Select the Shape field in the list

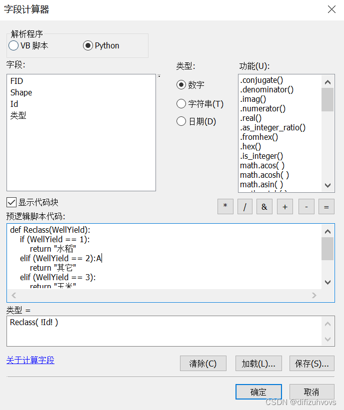(21, 92)
